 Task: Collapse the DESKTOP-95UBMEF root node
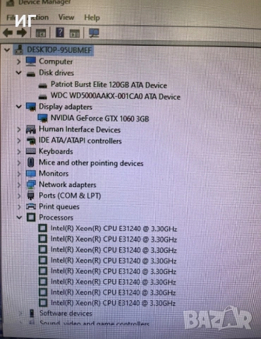click(x=7, y=50)
